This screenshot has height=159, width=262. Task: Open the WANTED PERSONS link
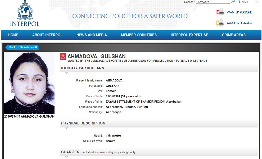pos(240,12)
